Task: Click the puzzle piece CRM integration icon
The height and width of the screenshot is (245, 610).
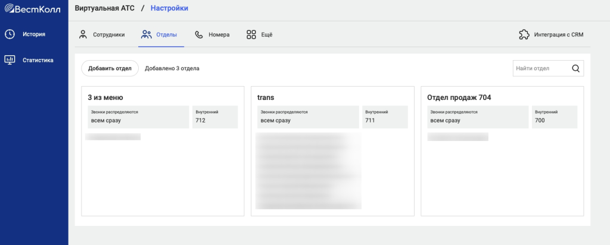Action: point(524,34)
